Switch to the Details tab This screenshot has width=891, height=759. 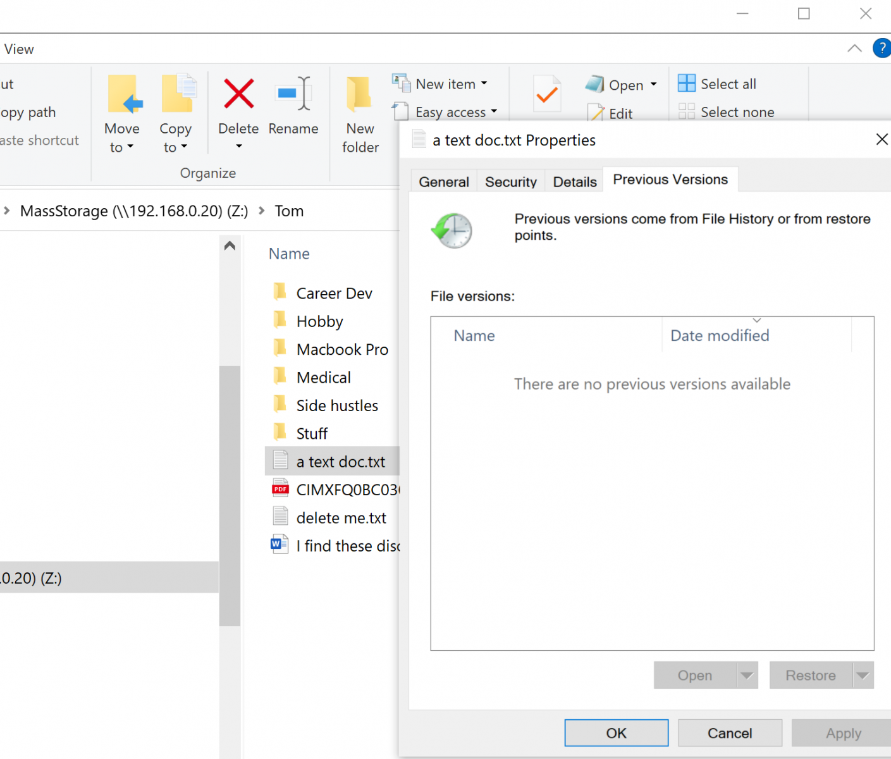(x=575, y=182)
